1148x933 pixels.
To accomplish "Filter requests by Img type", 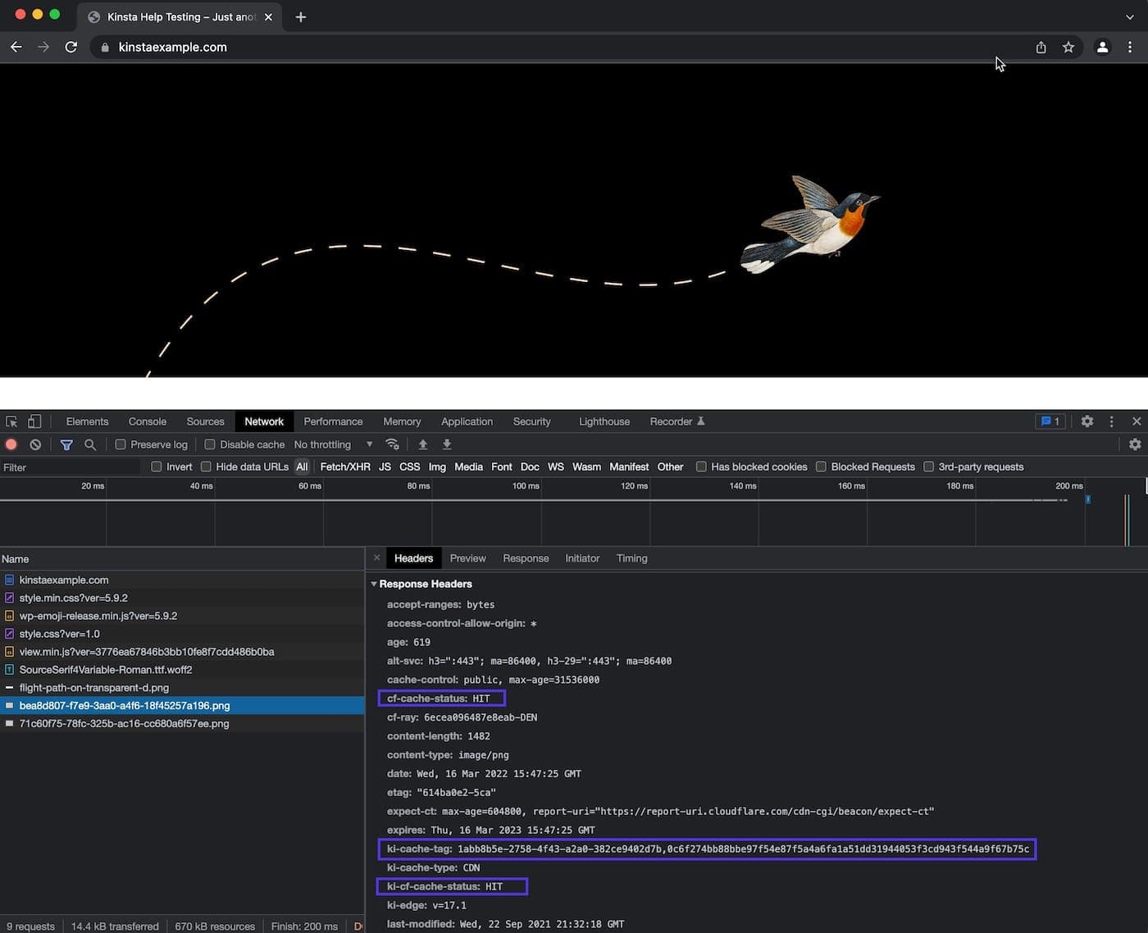I will [x=437, y=466].
